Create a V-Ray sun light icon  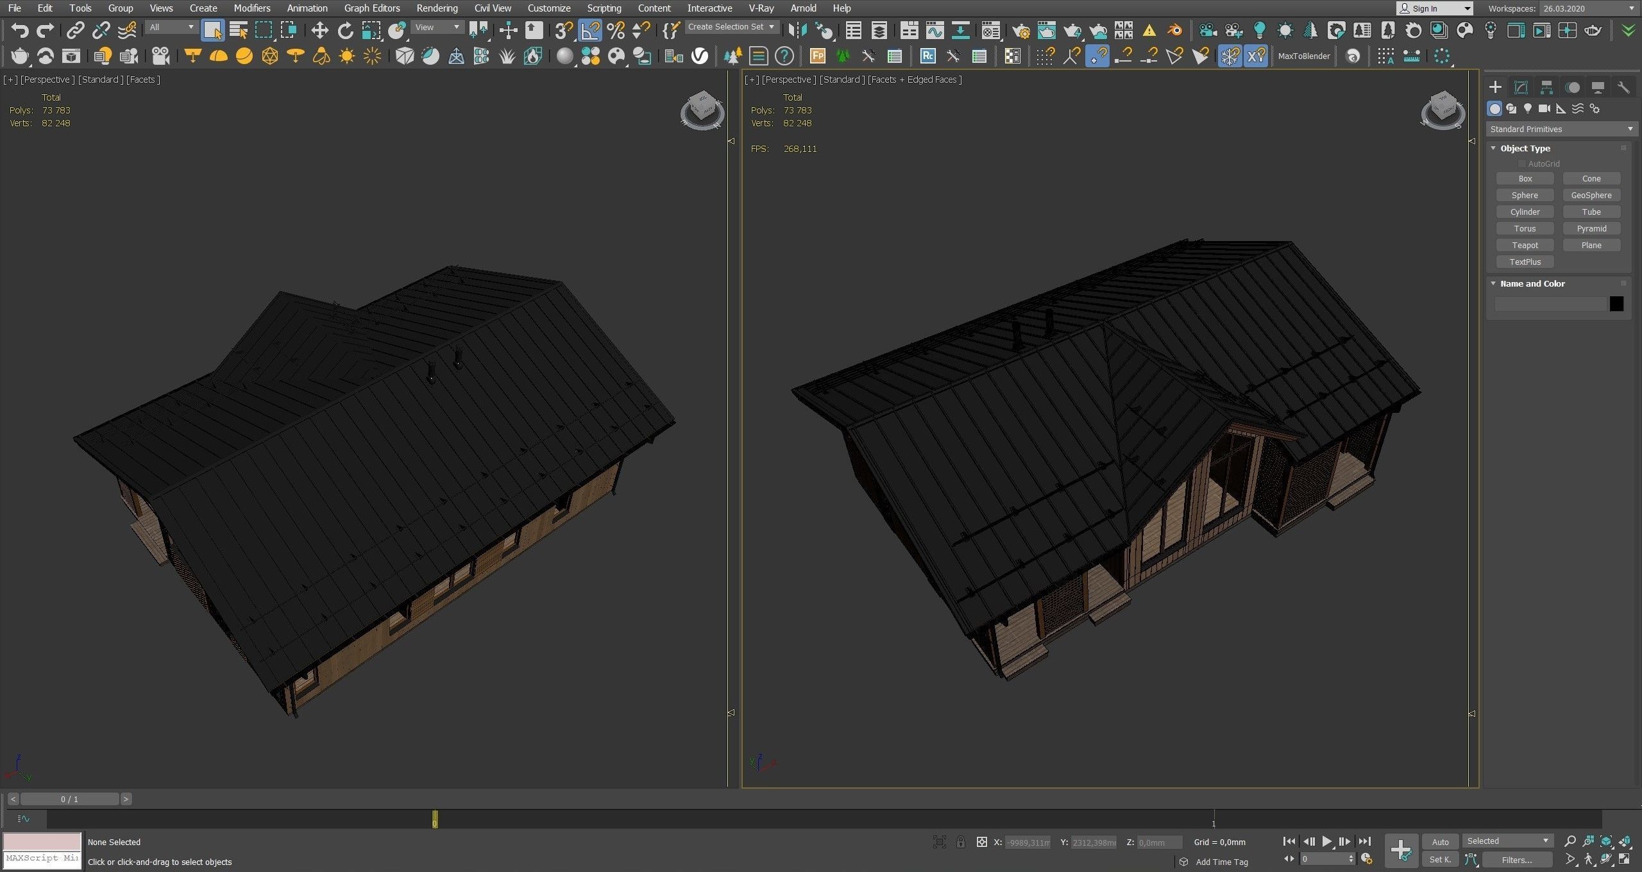(x=347, y=56)
